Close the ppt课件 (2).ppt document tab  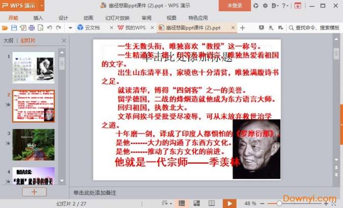233,27
